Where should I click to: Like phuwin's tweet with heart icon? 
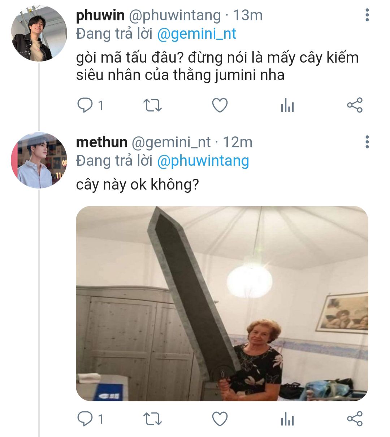tap(220, 105)
